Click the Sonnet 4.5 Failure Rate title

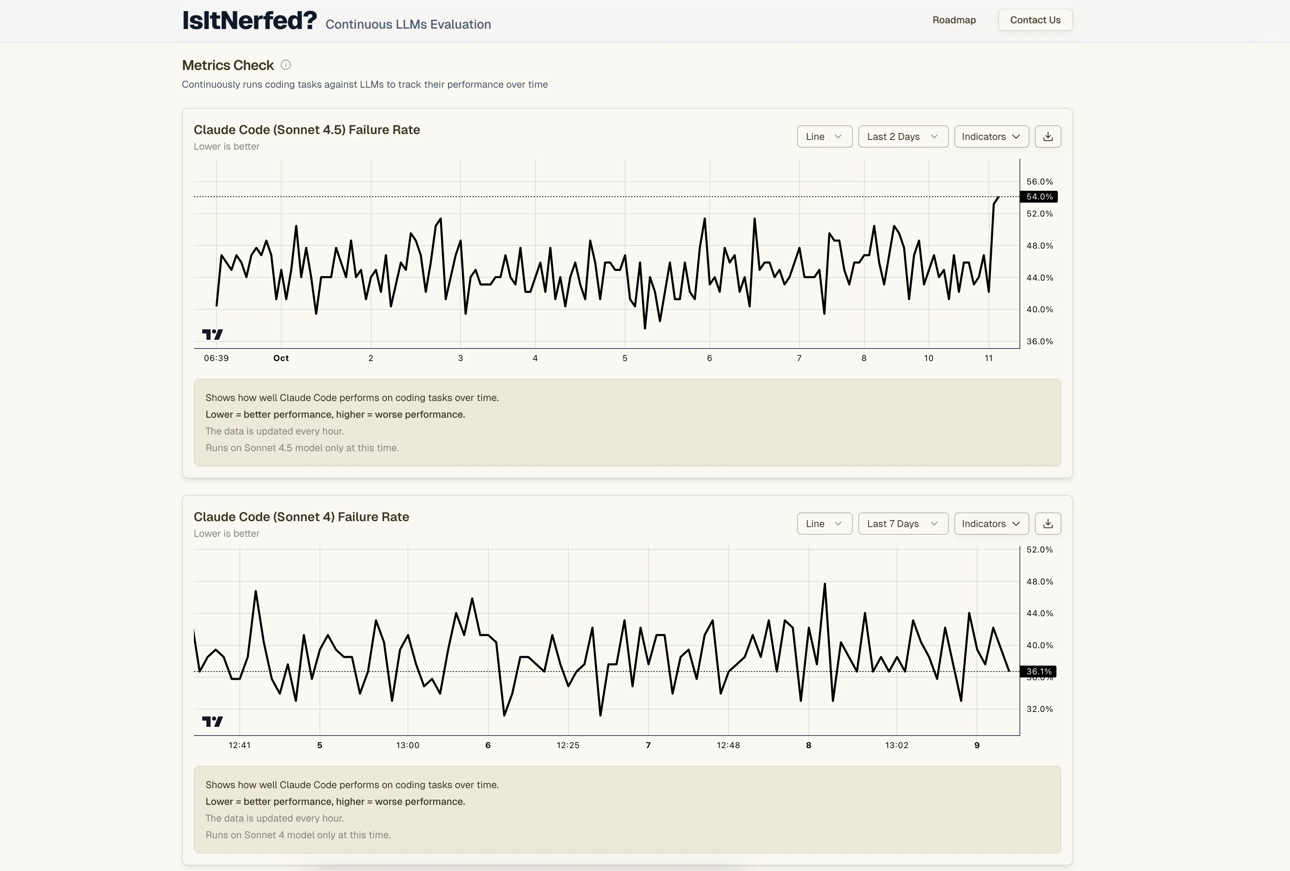(x=306, y=130)
